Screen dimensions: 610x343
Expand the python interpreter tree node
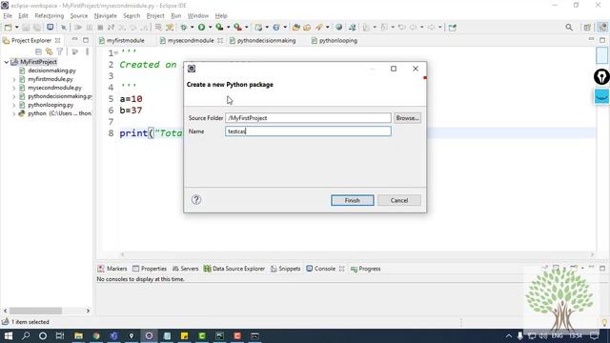(x=14, y=114)
